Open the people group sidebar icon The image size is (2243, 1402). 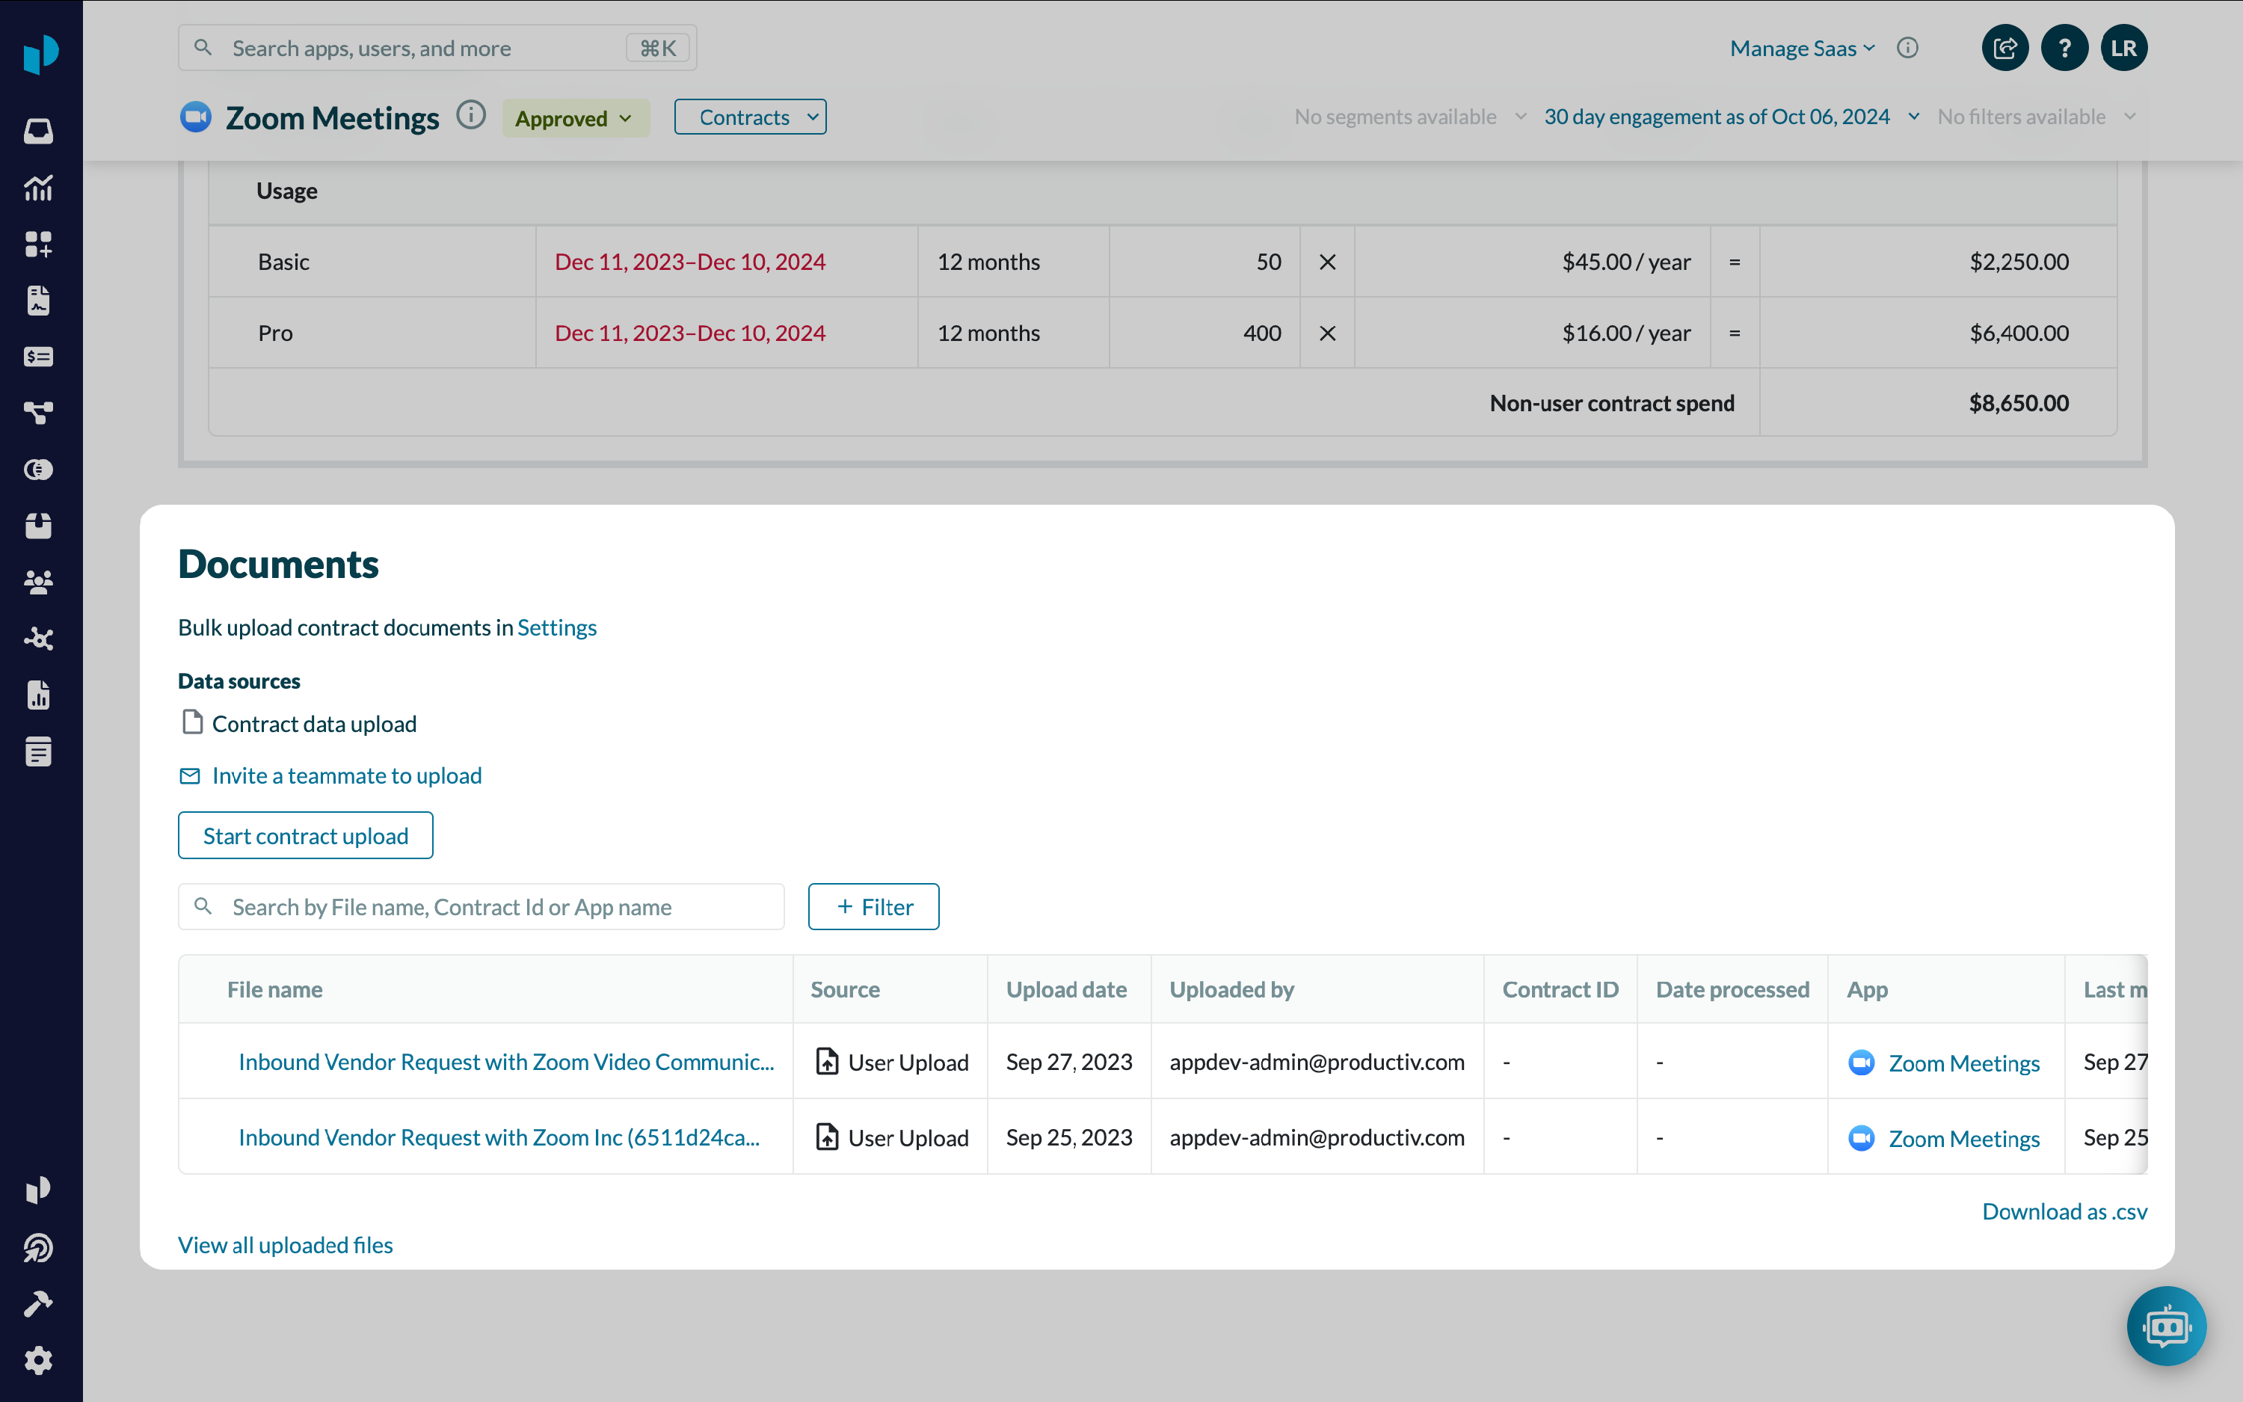38,582
